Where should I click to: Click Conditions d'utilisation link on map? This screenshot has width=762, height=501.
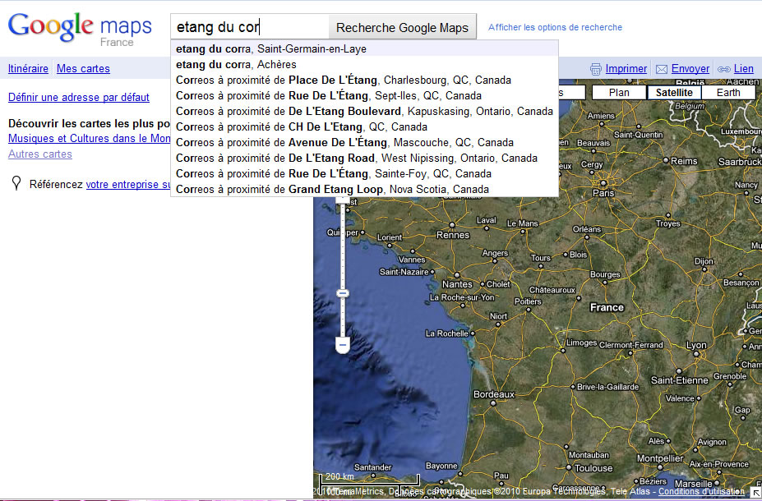[x=701, y=491]
